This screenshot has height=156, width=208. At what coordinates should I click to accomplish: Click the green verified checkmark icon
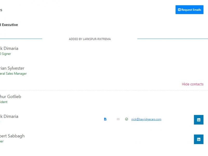coord(126,119)
